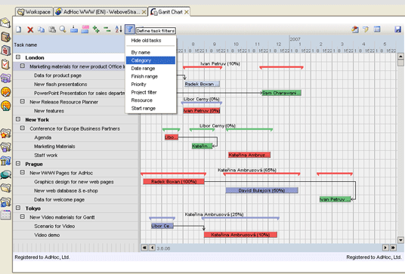Screen dimensions: 405x274
Task: Click the magnifying glass search icon
Action: (x=63, y=29)
